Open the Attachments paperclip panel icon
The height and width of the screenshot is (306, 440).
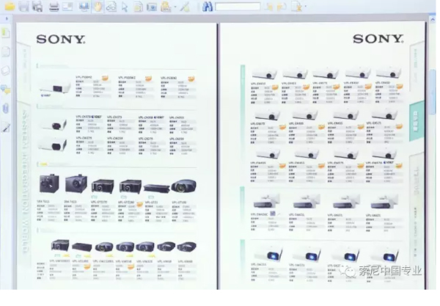pos(6,109)
